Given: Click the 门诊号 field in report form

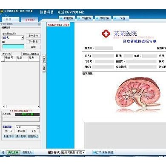Looking at the screenshot, I should point(104,61).
